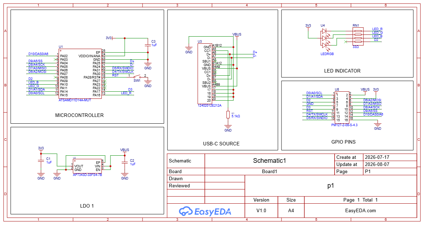This screenshot has width=424, height=225.
Task: Select the U3 USB-C connector body
Action: click(x=205, y=74)
